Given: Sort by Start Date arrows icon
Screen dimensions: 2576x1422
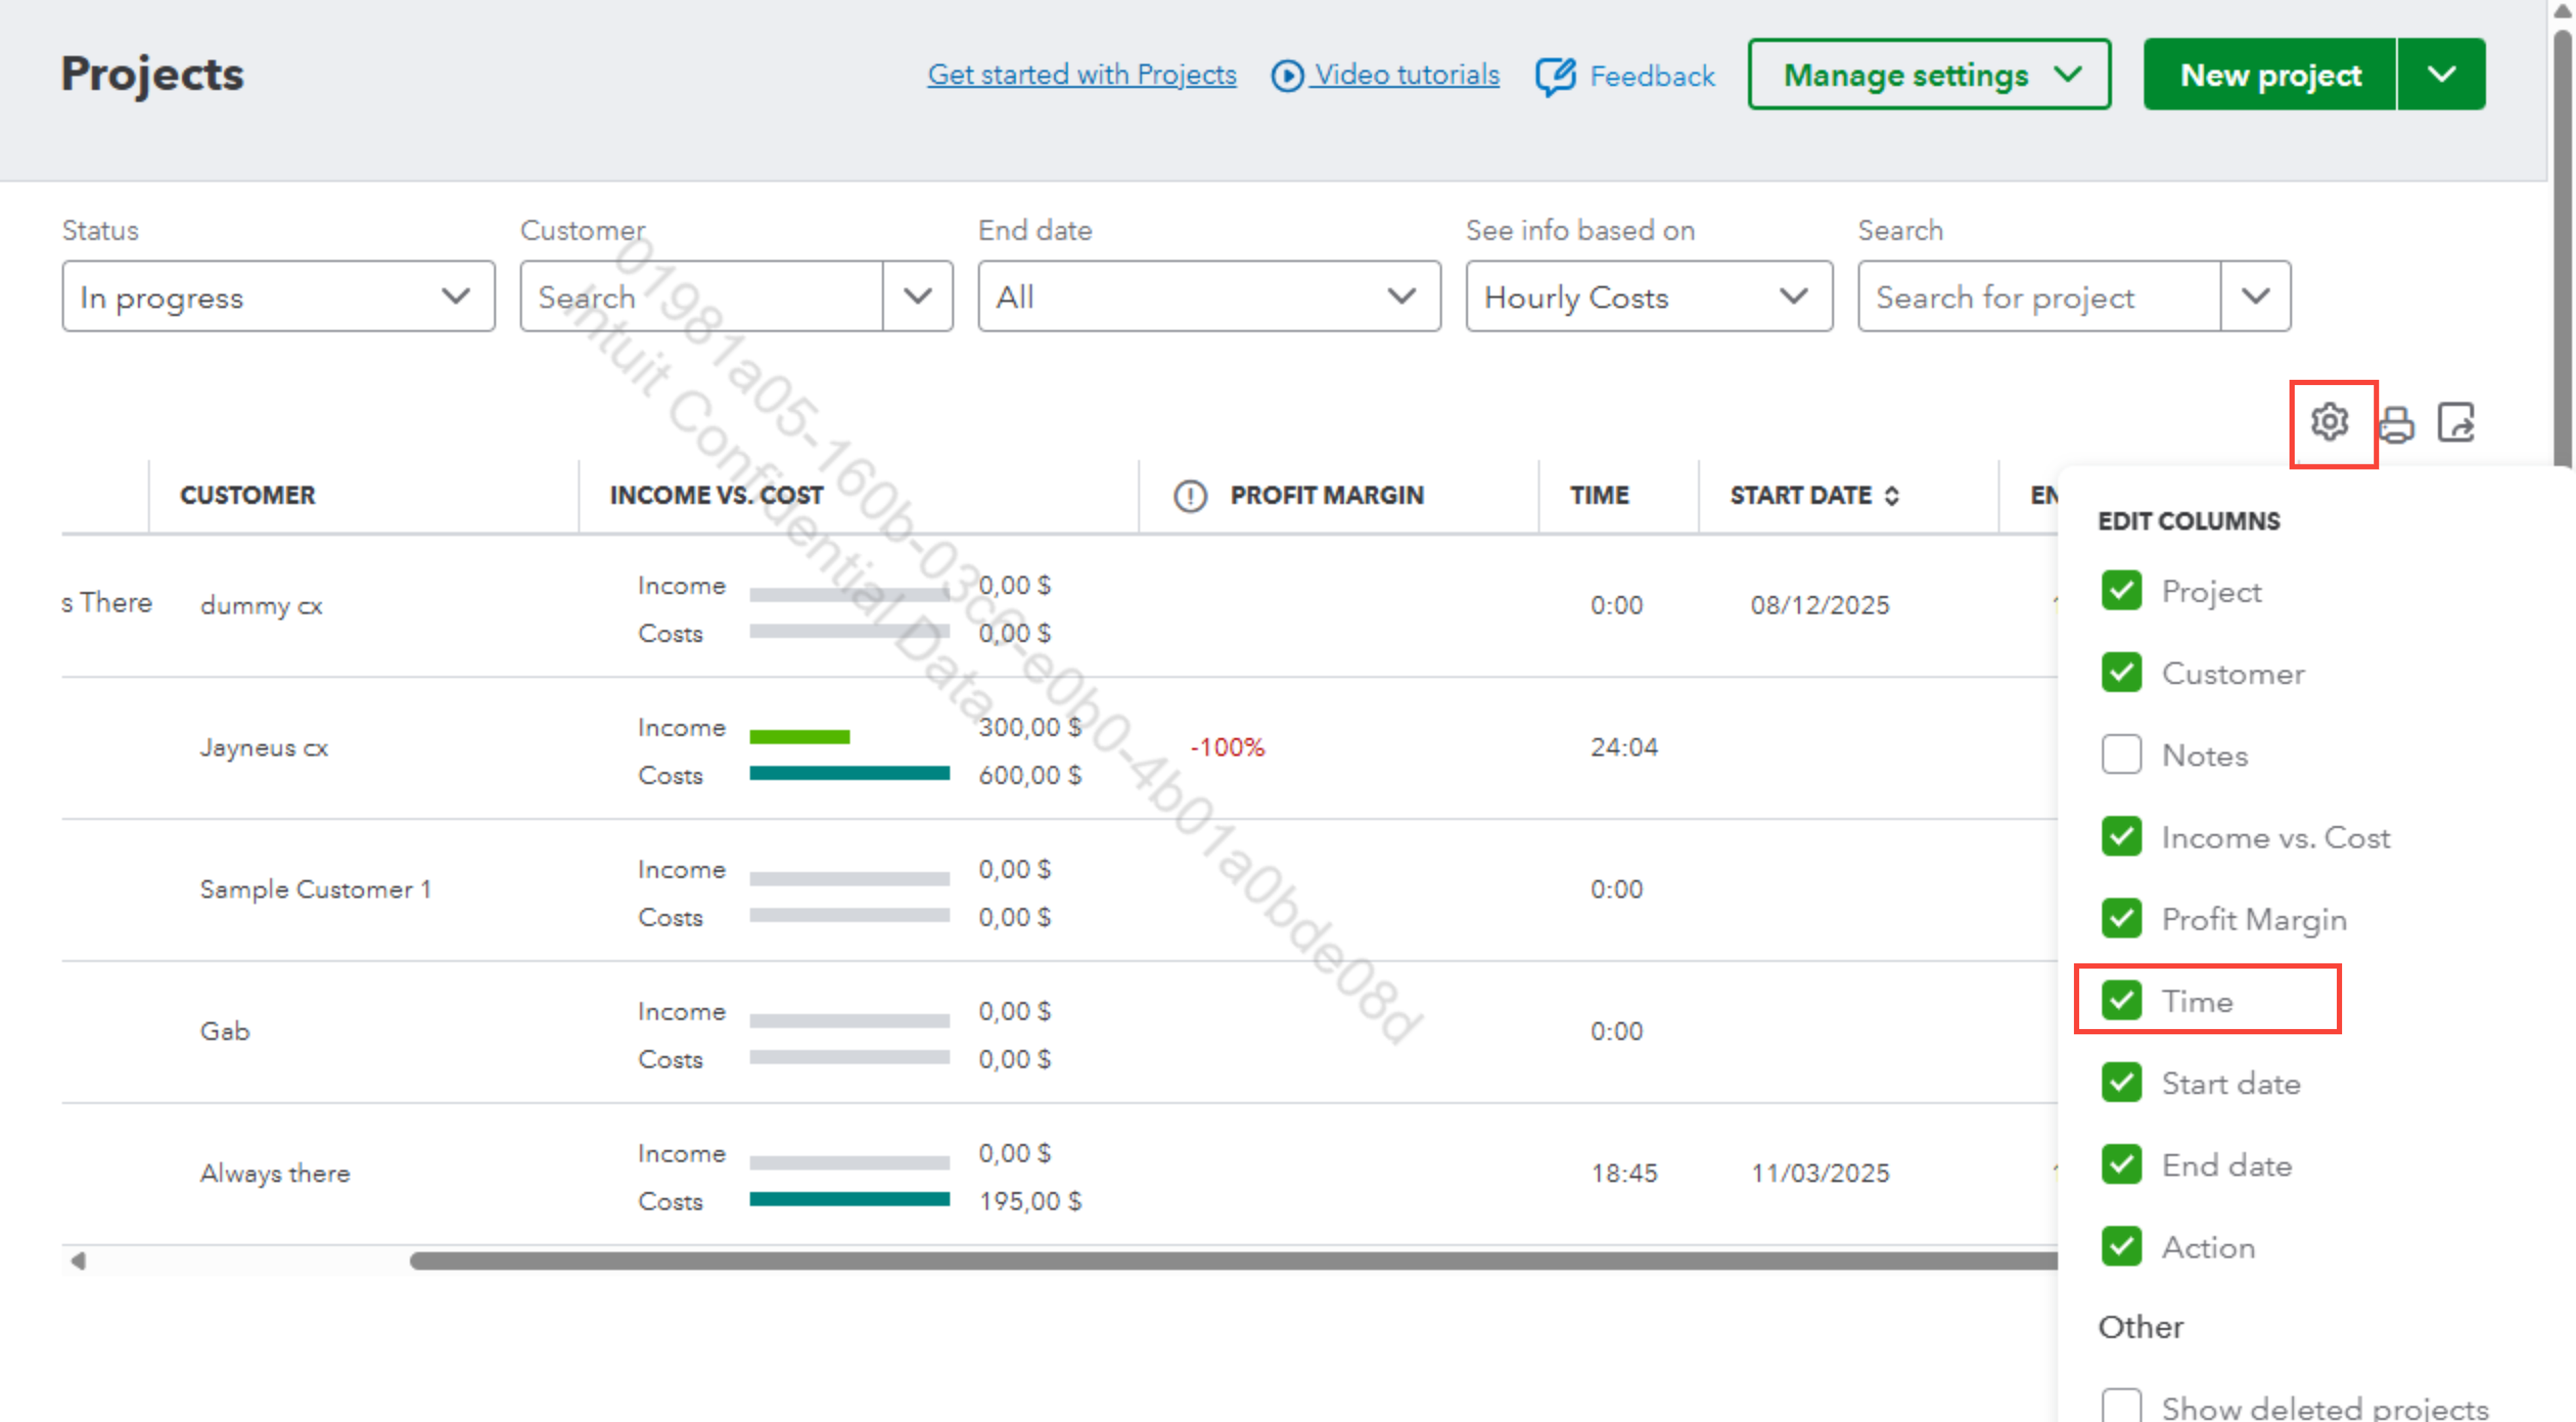Looking at the screenshot, I should [1891, 496].
